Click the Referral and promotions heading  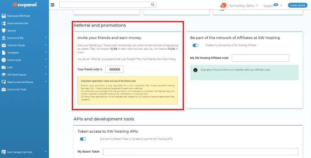coord(100,25)
